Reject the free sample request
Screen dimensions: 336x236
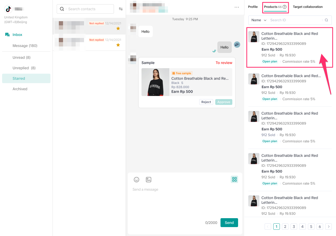[x=206, y=102]
